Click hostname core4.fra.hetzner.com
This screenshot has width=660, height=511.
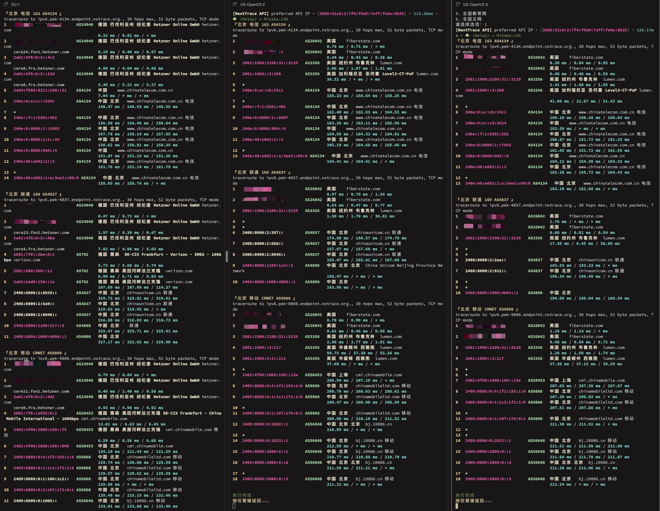click(39, 249)
